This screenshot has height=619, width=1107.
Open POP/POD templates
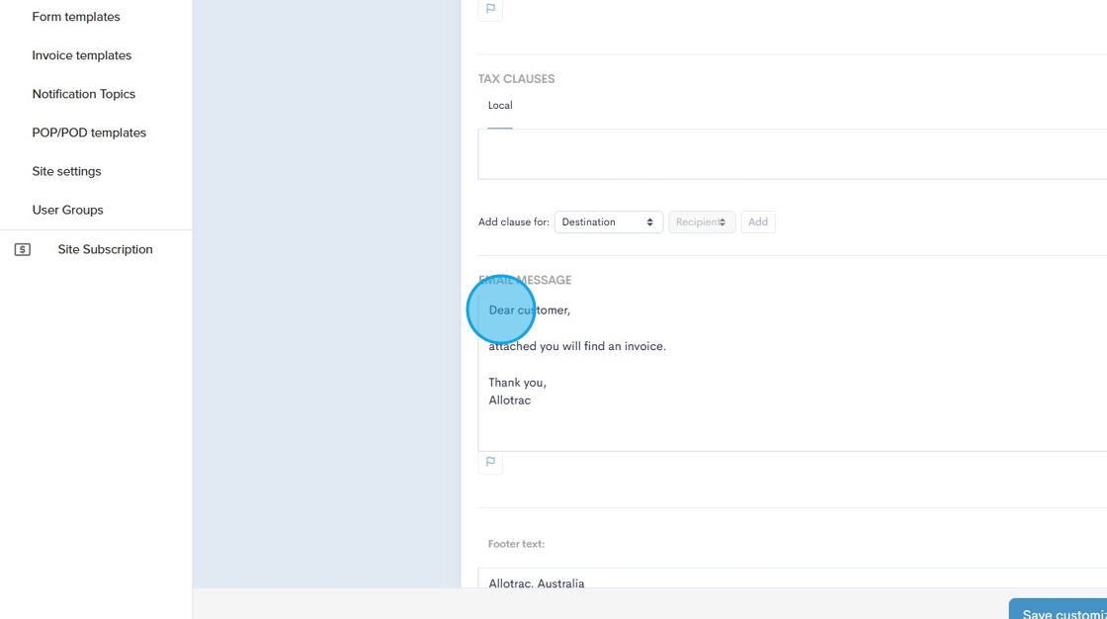click(x=89, y=133)
